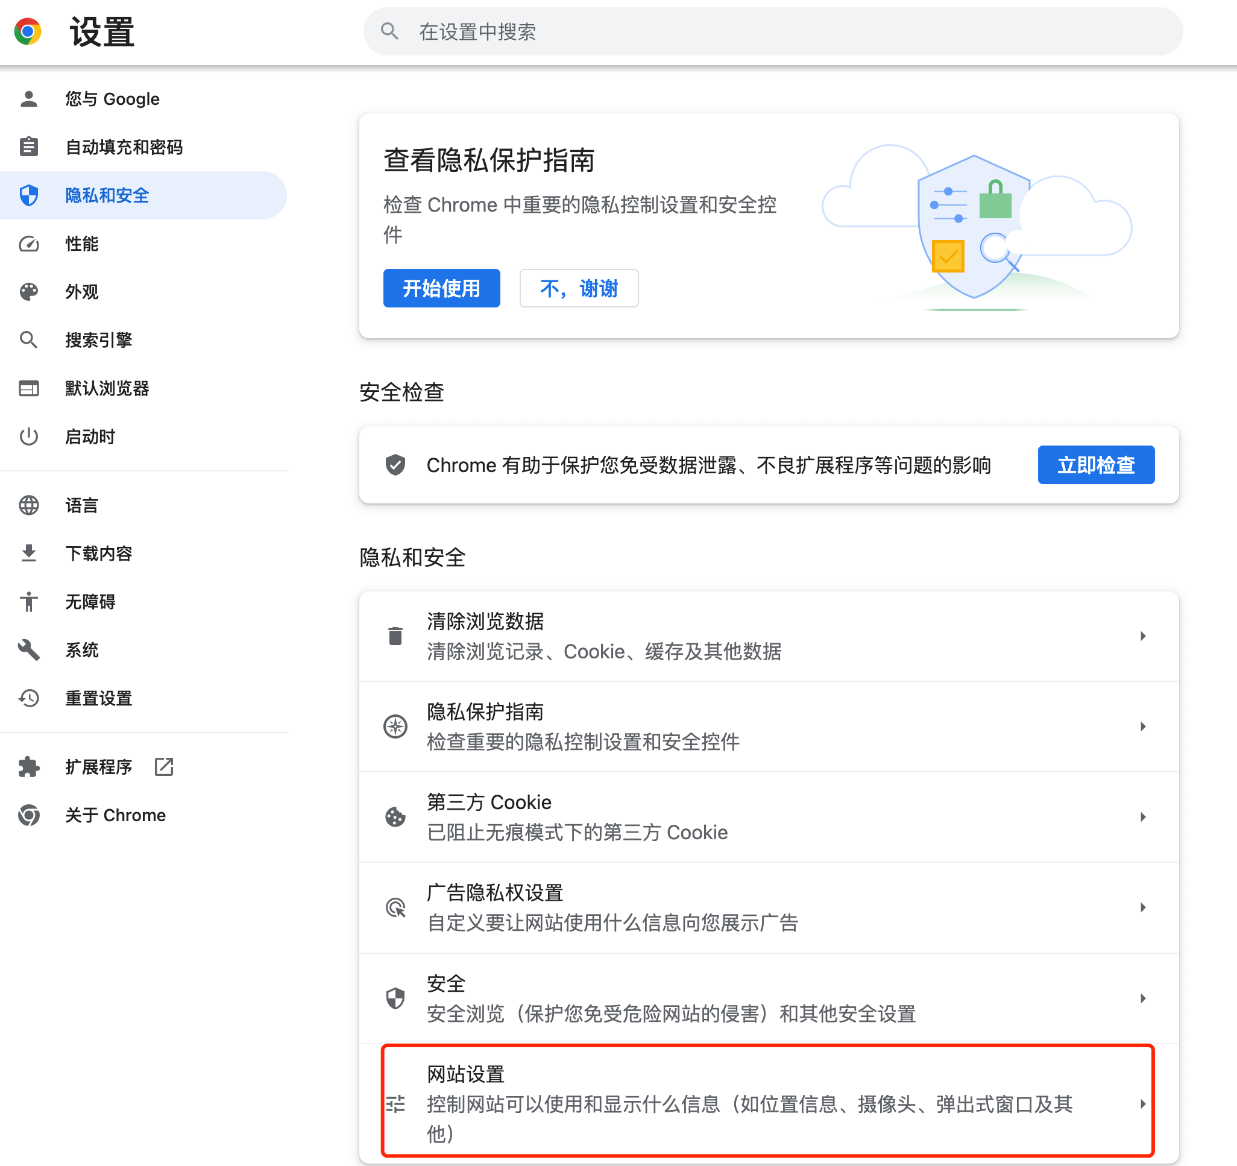Open 安全 row using the right arrow
This screenshot has height=1166, width=1237.
(x=1143, y=998)
